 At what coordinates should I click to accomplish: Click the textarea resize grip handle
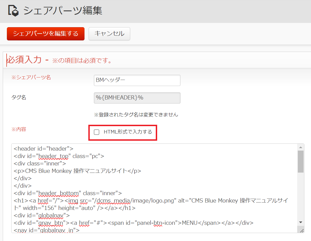click(x=302, y=231)
